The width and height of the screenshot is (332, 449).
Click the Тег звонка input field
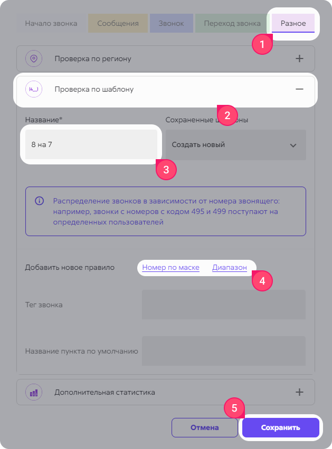[224, 305]
